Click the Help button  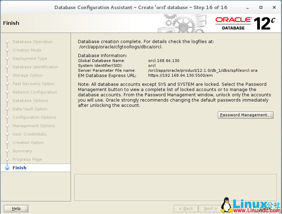[16, 208]
